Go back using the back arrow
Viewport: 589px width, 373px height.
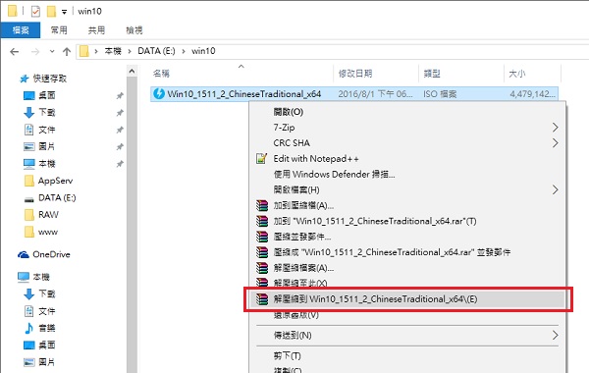click(x=15, y=51)
